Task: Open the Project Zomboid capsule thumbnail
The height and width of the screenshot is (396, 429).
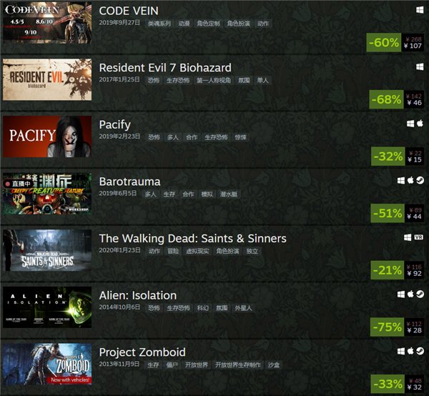Action: pyautogui.click(x=47, y=364)
